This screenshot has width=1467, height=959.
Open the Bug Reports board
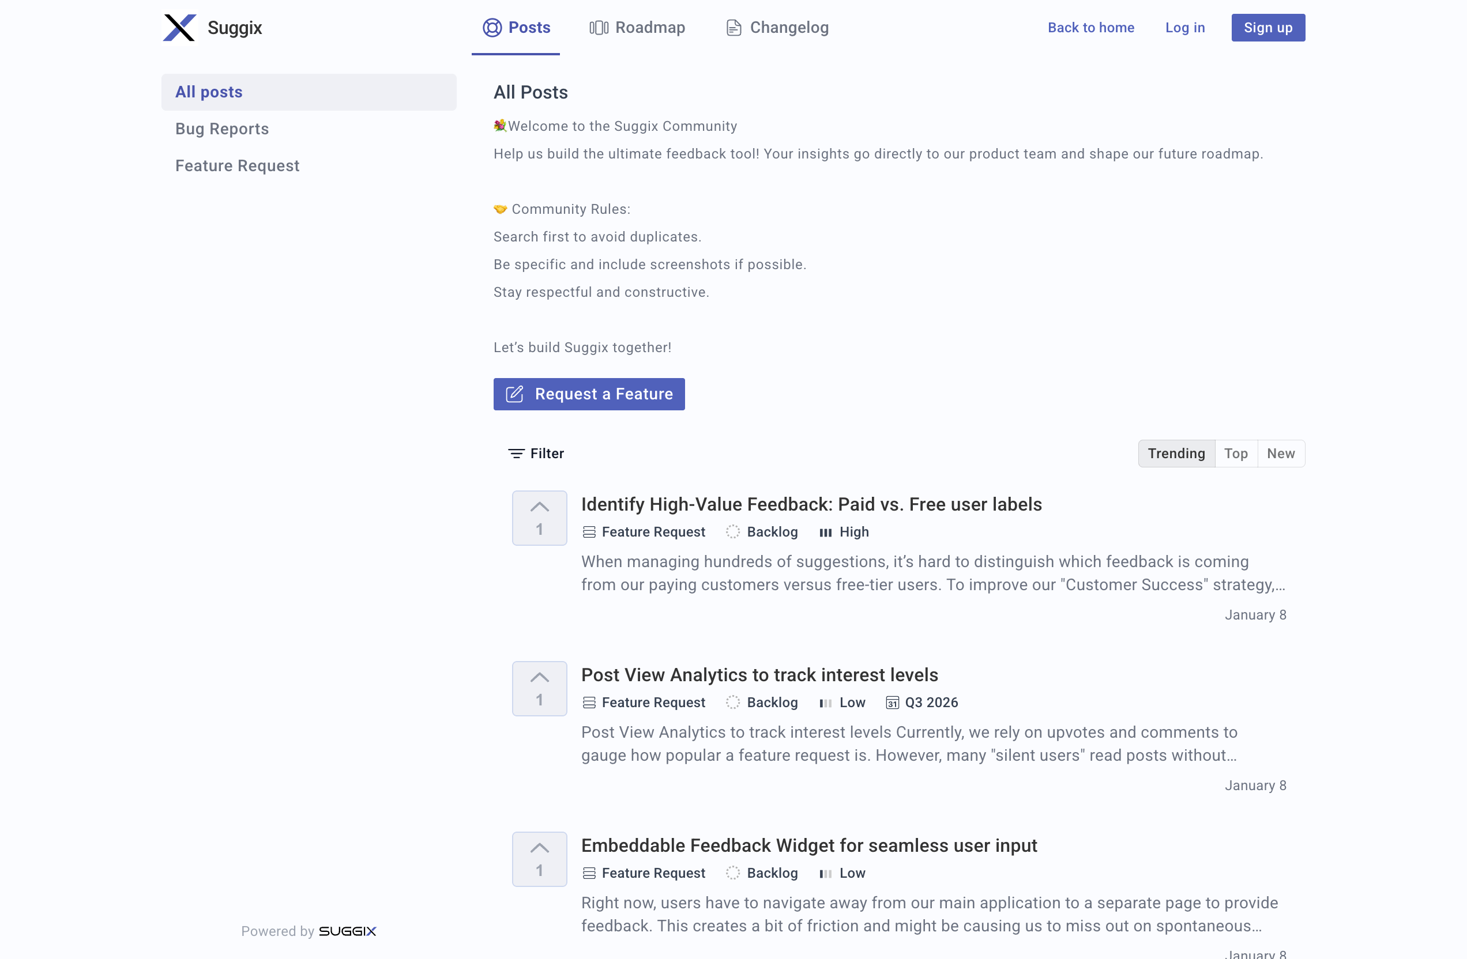point(222,129)
